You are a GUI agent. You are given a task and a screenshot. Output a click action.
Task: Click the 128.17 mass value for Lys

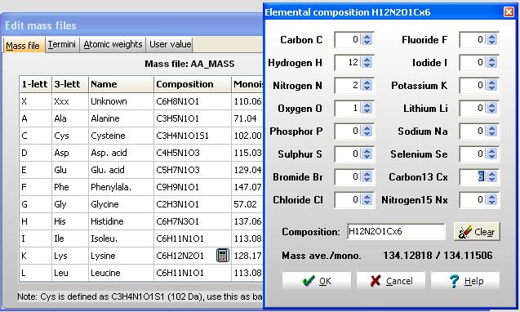pos(247,256)
